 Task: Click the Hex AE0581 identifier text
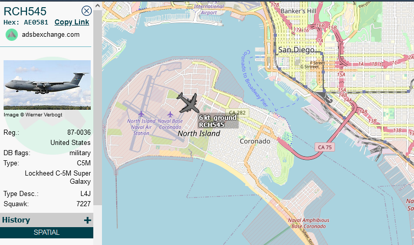pos(26,22)
